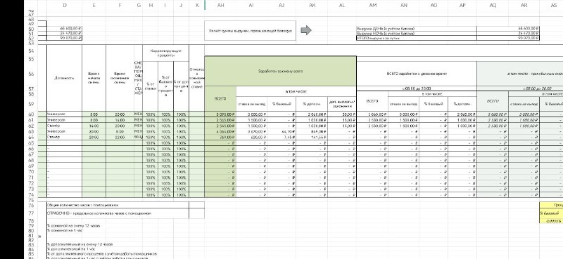Click the 90 070,00 ₽ total revenue cell in column AR
Viewport: 563px width, 259px height.
[524, 38]
